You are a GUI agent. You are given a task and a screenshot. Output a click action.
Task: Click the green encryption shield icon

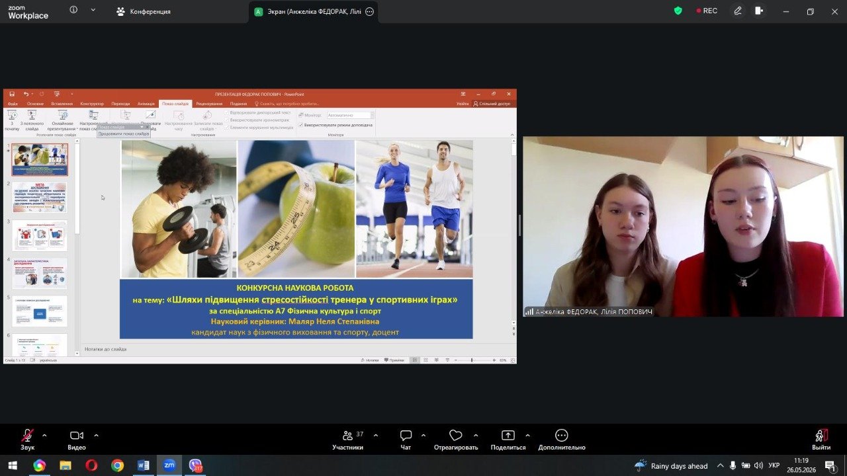[x=678, y=11]
